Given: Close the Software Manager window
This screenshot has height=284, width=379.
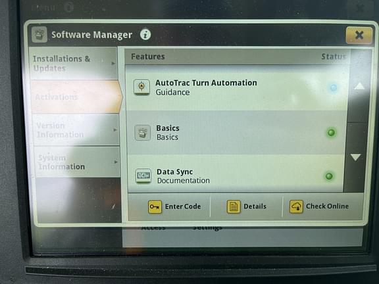Looking at the screenshot, I should click(359, 35).
